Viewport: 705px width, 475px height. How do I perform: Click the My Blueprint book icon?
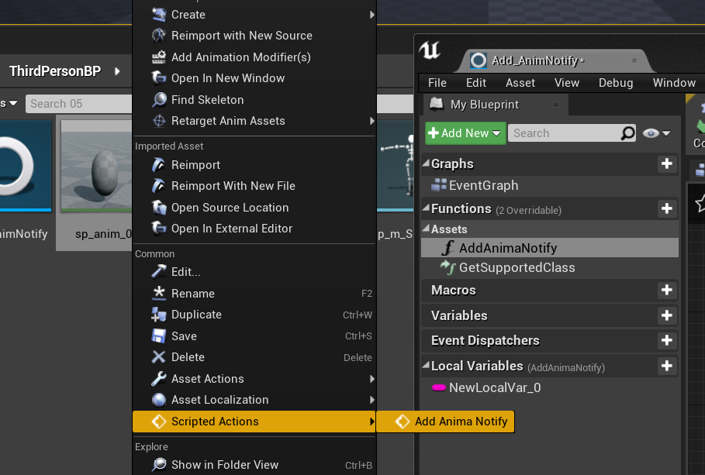[x=437, y=105]
